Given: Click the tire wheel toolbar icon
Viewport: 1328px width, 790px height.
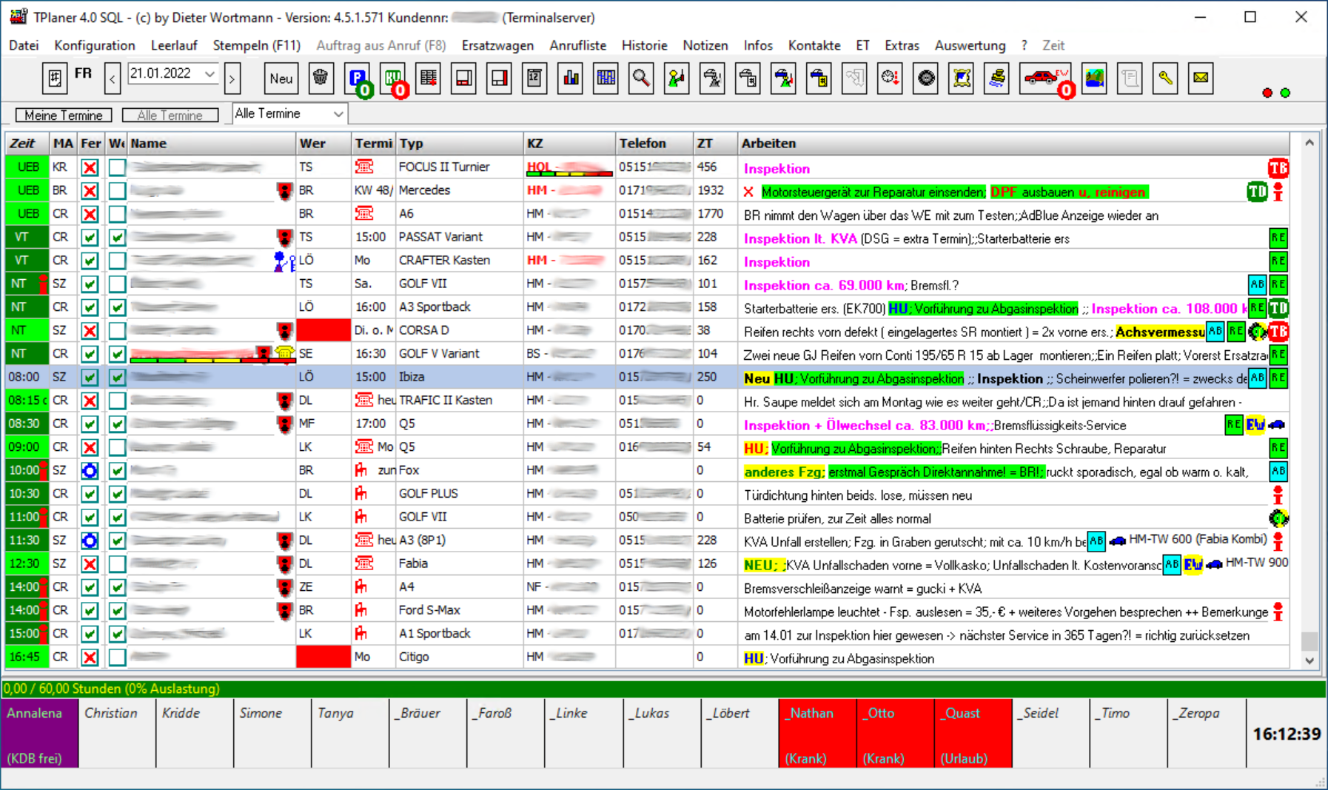Looking at the screenshot, I should pyautogui.click(x=926, y=78).
